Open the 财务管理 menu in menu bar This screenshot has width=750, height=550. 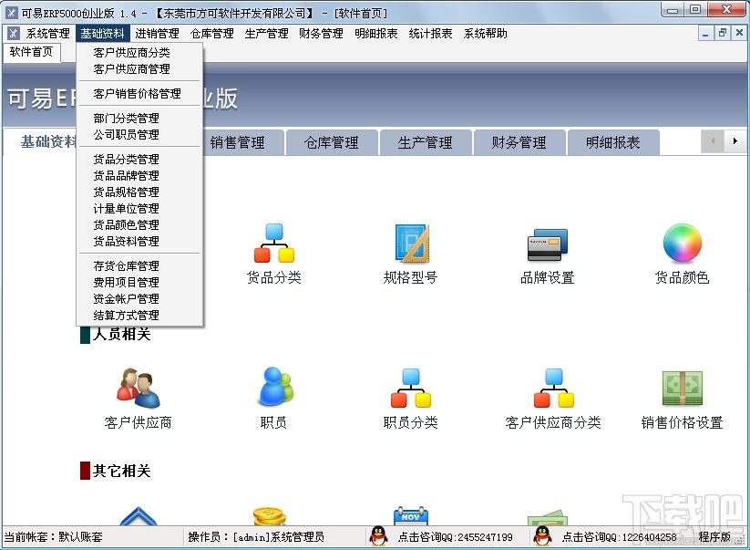coord(321,33)
